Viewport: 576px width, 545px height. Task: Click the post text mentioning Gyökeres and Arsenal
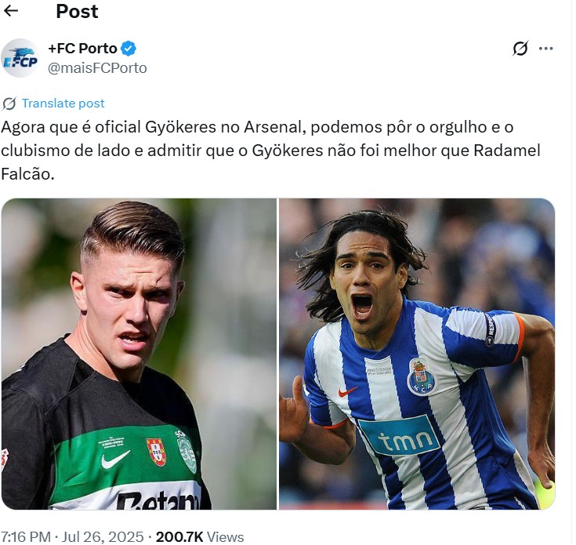(270, 151)
